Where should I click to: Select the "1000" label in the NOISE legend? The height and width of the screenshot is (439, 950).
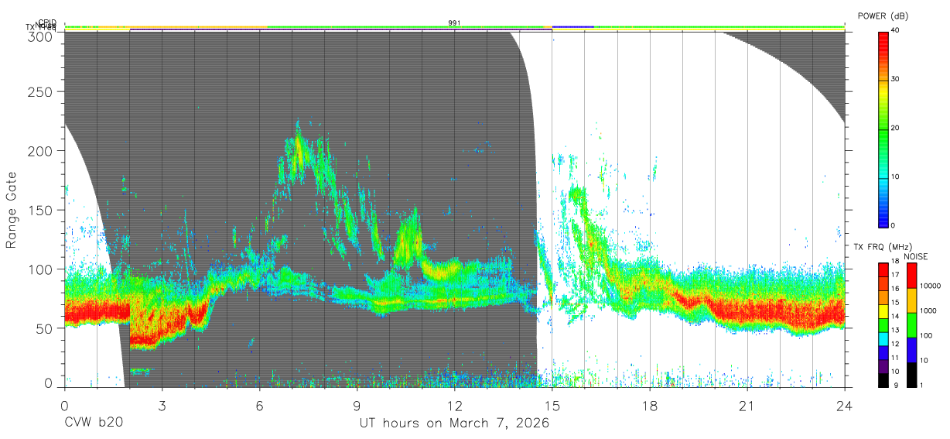(x=928, y=310)
